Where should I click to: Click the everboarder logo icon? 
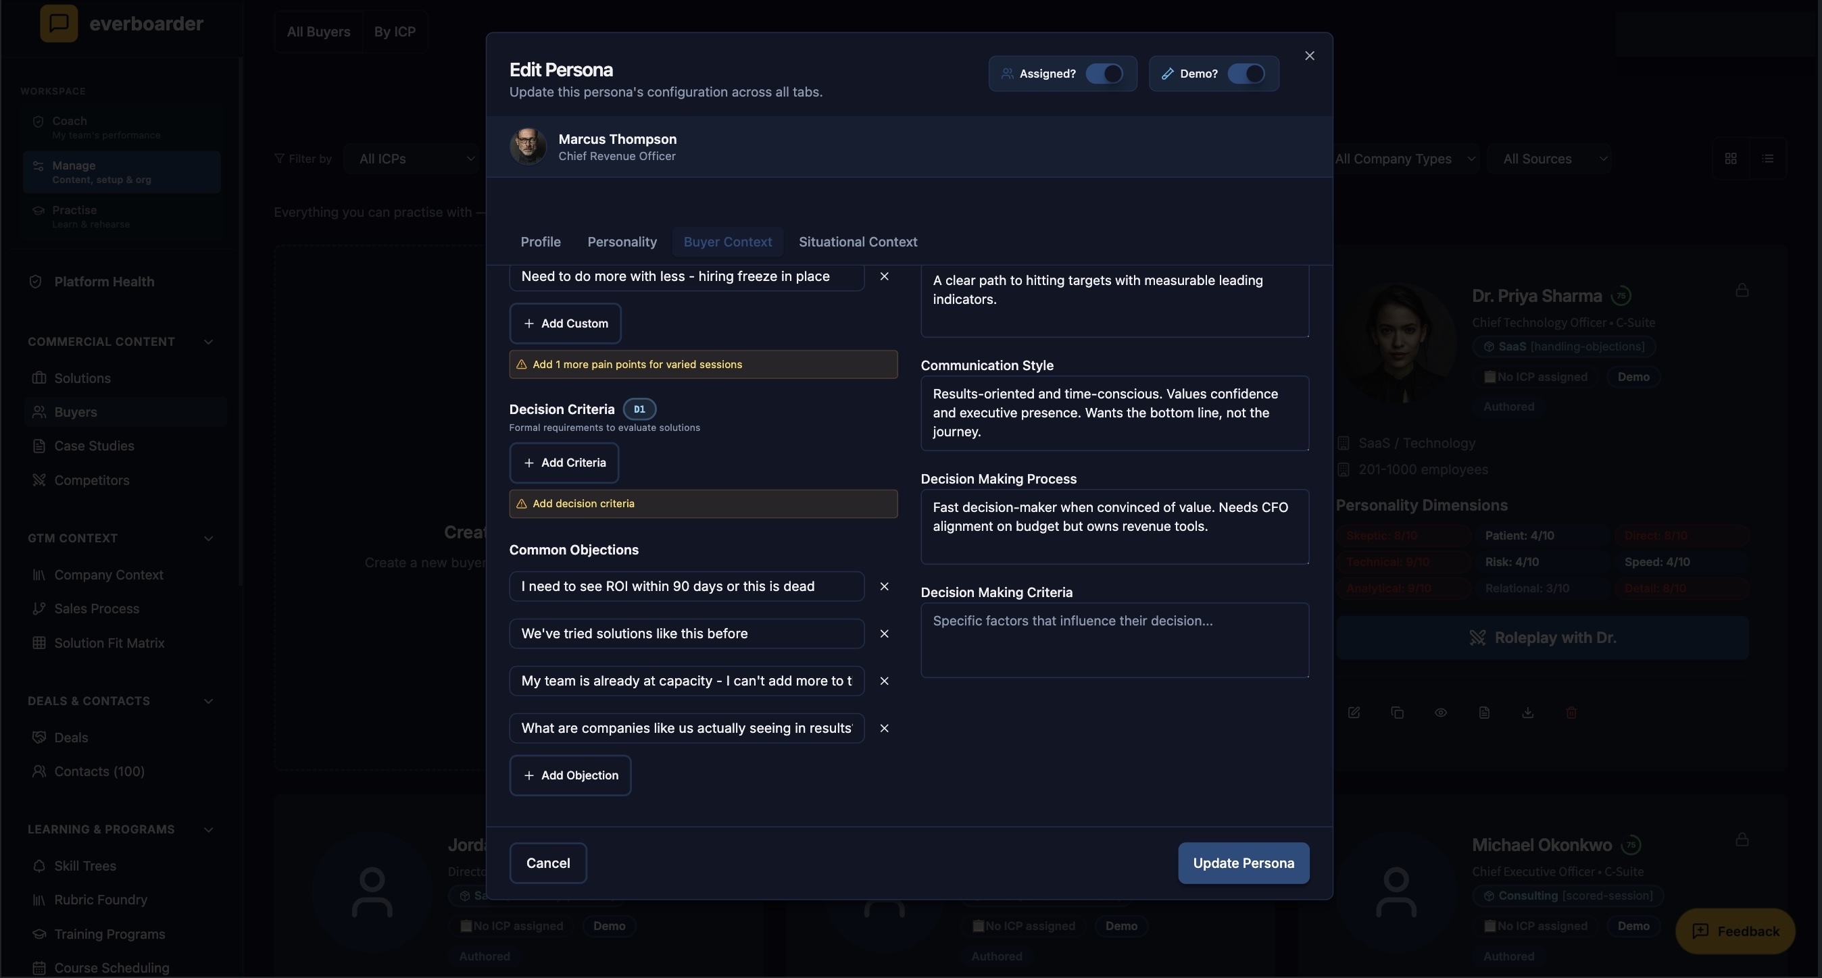coord(59,24)
